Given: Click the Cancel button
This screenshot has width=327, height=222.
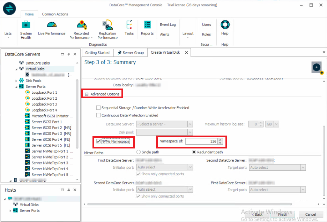Looking at the screenshot, I should (x=310, y=214).
